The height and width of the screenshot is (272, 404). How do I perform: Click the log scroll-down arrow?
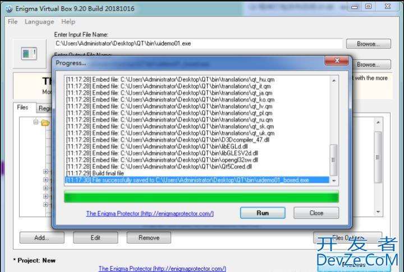pyautogui.click(x=334, y=181)
